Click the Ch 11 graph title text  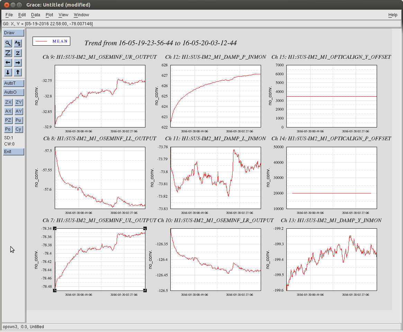point(216,139)
